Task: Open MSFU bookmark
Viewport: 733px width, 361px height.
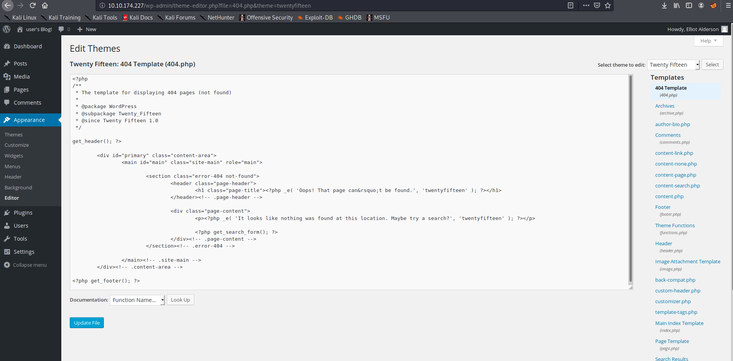Action: click(x=378, y=18)
